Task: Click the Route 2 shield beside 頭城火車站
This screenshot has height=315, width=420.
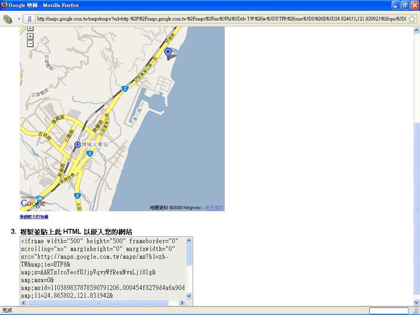Action: point(90,153)
